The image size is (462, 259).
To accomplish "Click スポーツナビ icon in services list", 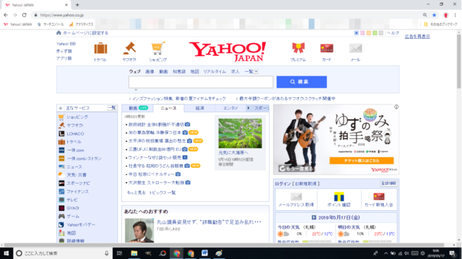I will [61, 183].
